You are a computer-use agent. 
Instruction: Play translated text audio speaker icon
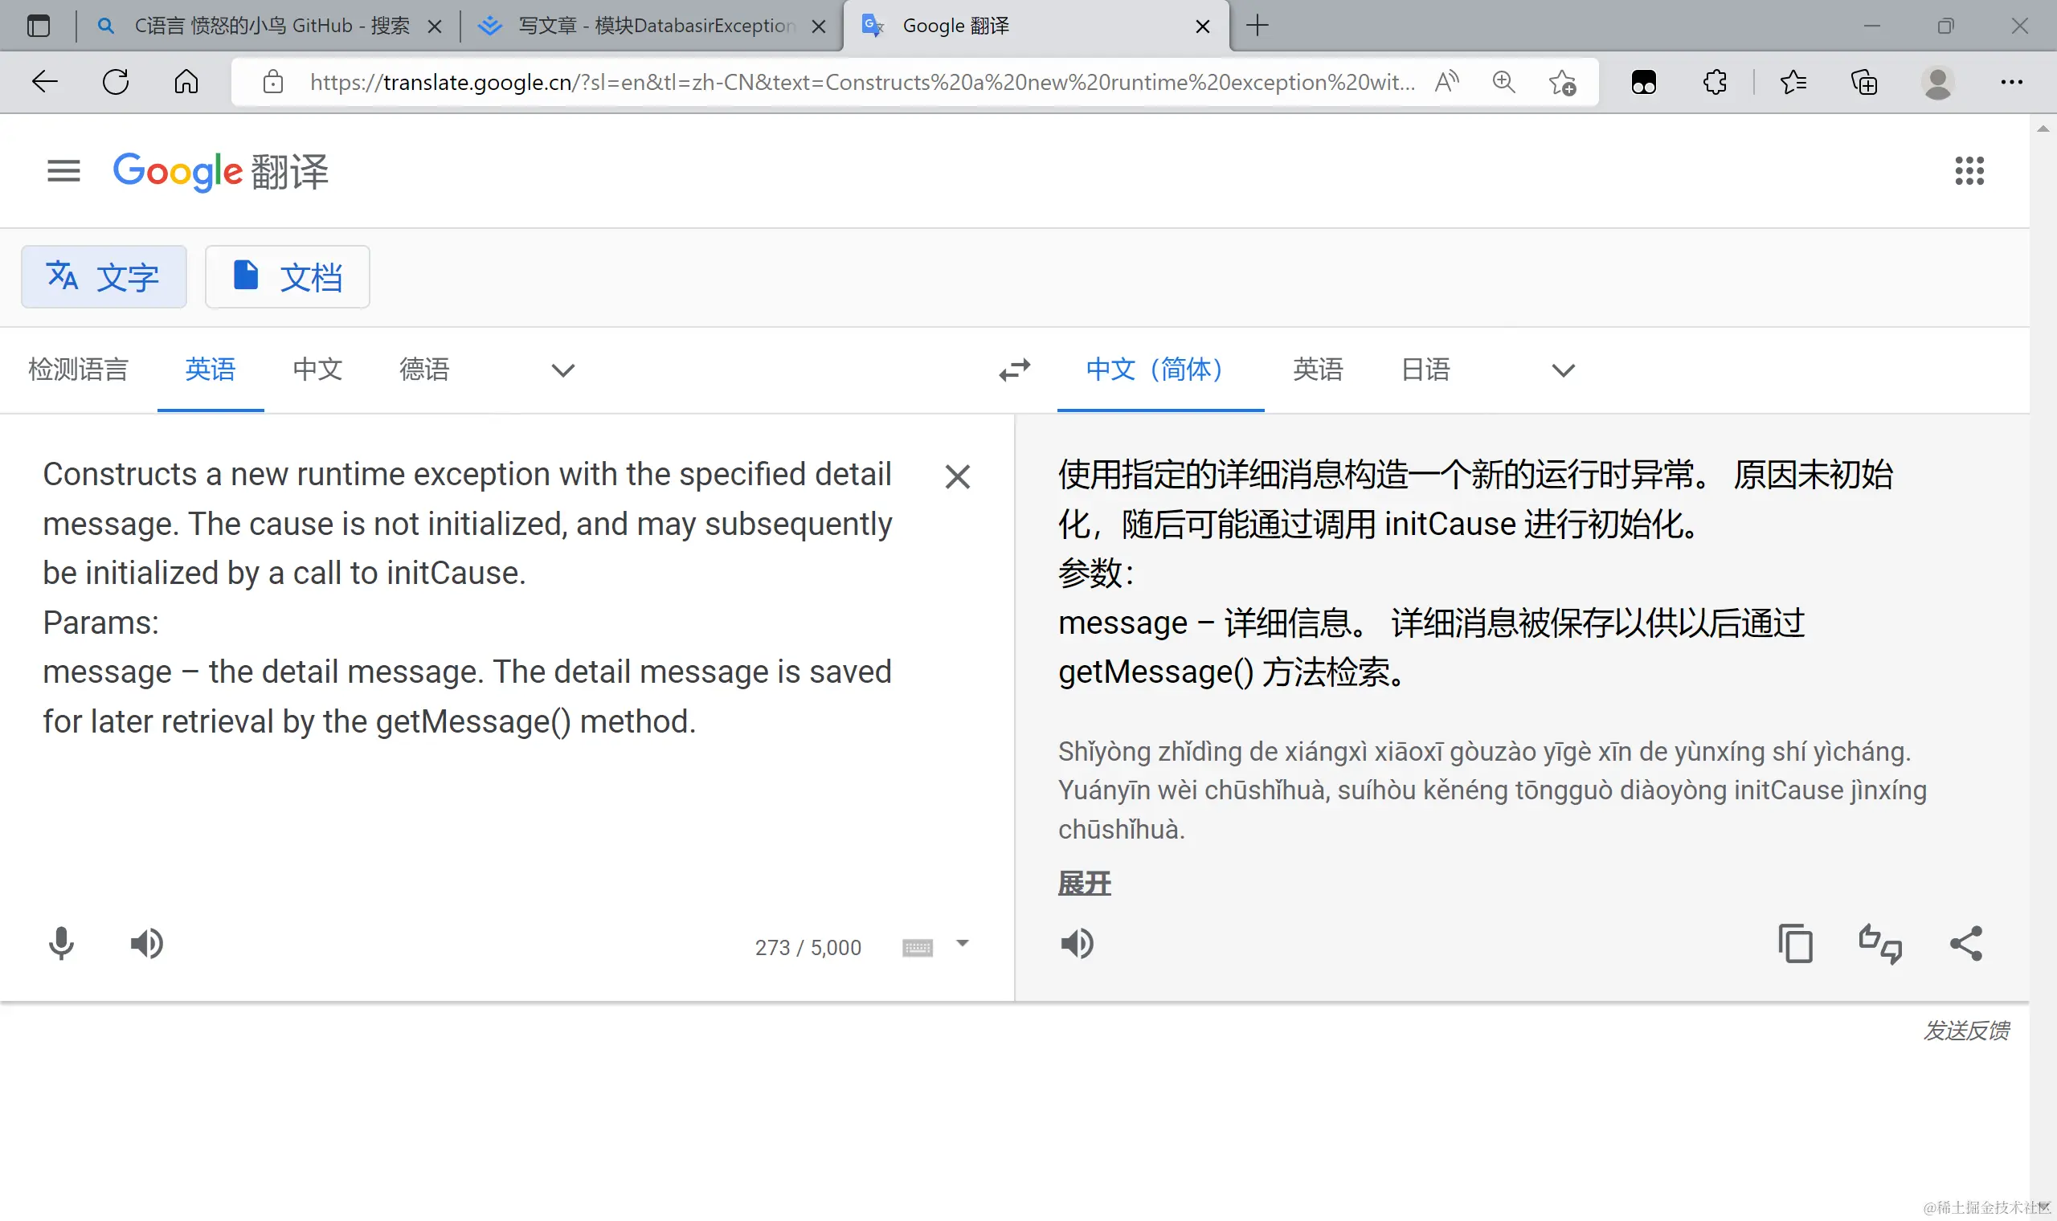pos(1077,944)
